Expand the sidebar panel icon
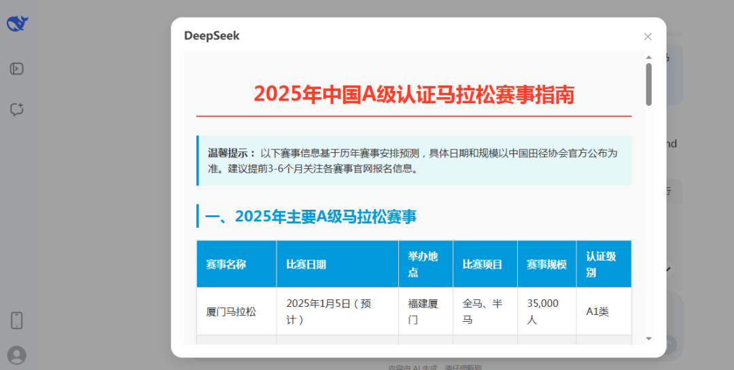The height and width of the screenshot is (370, 734). tap(17, 69)
